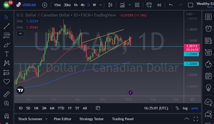
Task: Open the data window panel
Action: [x=208, y=52]
